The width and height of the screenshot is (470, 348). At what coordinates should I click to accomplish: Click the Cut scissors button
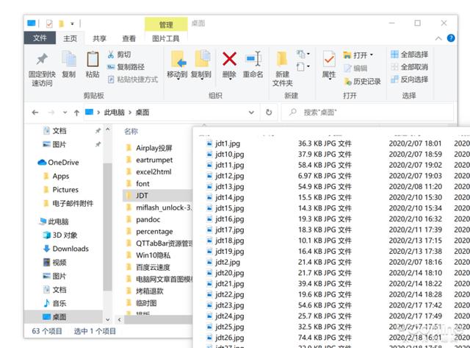coord(119,54)
